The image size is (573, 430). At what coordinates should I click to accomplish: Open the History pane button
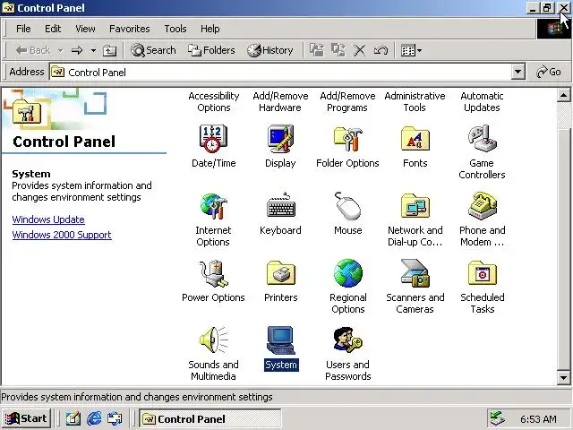(x=270, y=50)
